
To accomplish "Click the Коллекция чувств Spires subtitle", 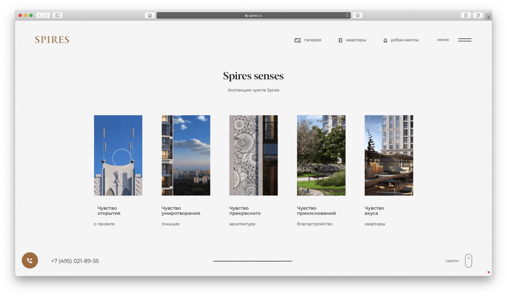I will click(x=253, y=90).
